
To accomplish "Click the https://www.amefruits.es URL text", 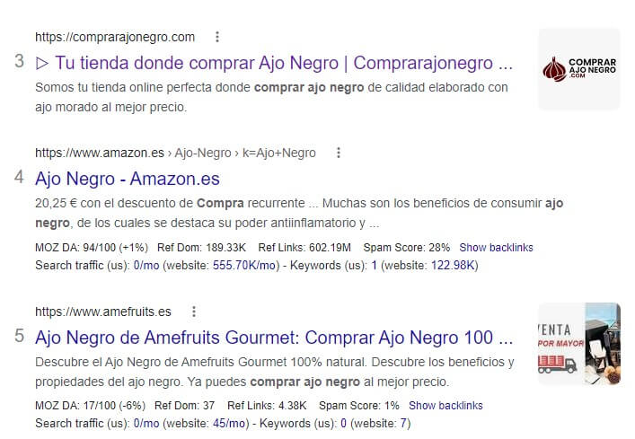I will pyautogui.click(x=103, y=312).
